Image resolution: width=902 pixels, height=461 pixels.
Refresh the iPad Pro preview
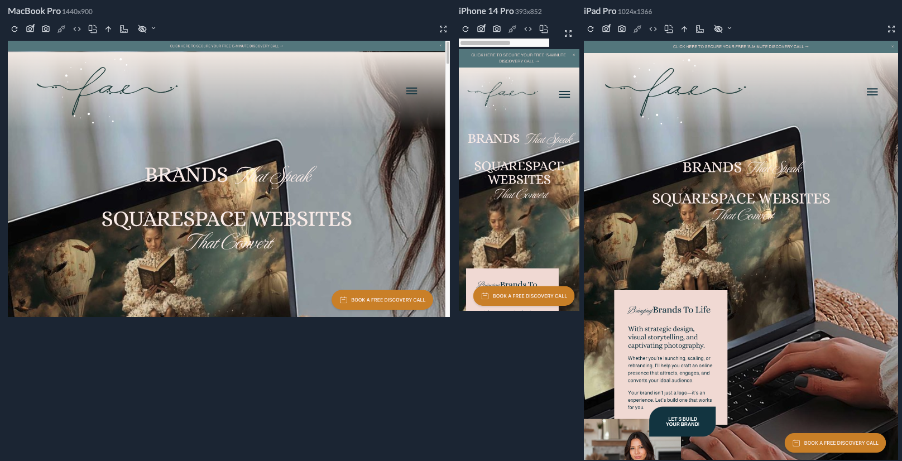(x=591, y=29)
